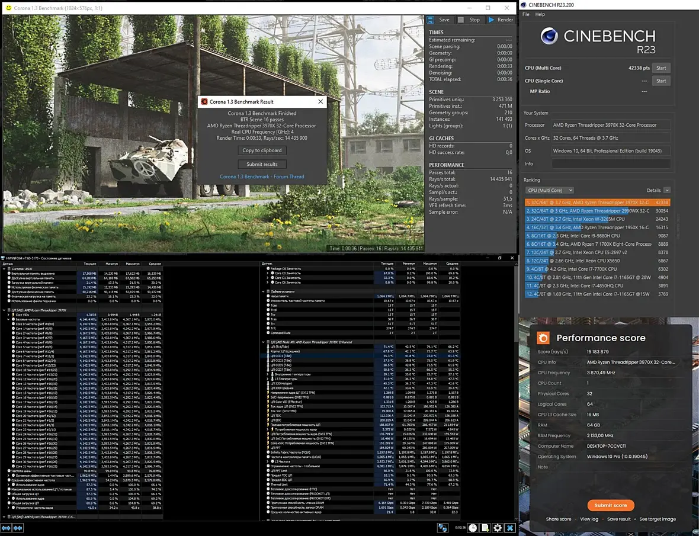Click the HWiNFO network monitors icon

443,528
